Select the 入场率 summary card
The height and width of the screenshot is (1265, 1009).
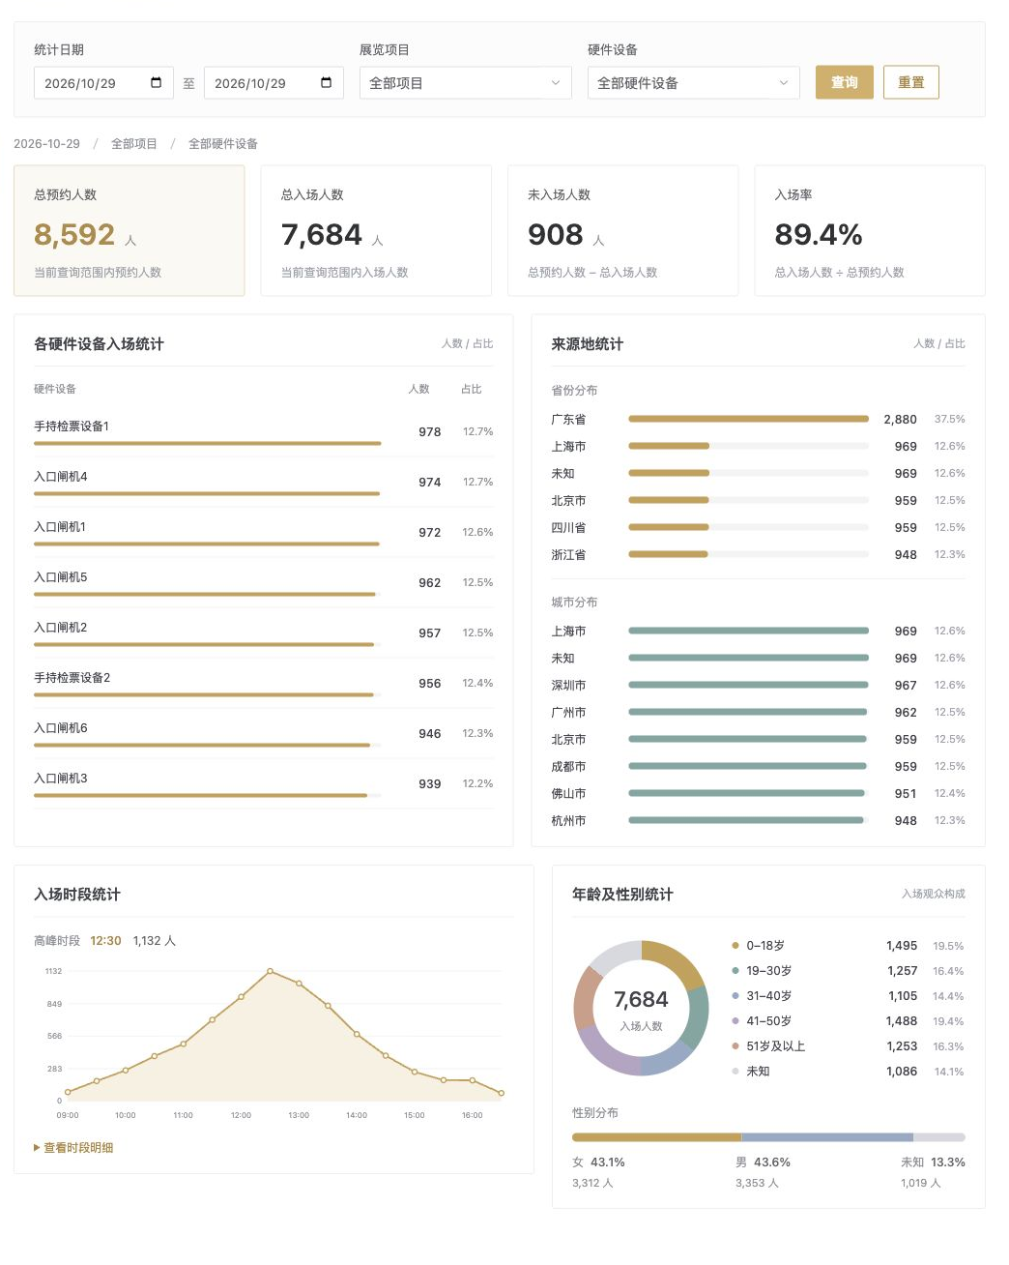click(x=870, y=230)
